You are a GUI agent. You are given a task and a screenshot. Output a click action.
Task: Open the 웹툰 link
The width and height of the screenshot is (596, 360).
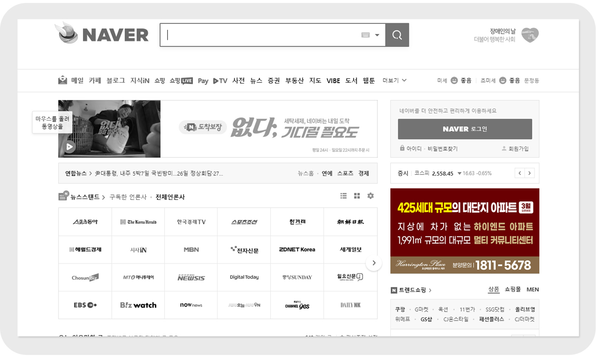click(x=369, y=81)
